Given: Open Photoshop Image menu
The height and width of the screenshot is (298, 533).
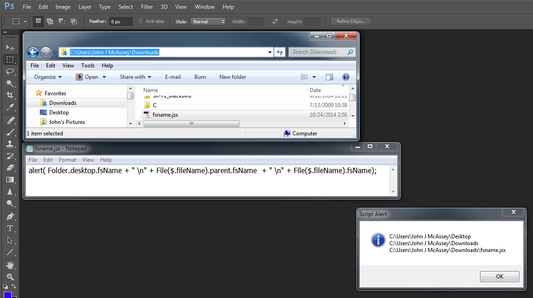Looking at the screenshot, I should tap(63, 7).
